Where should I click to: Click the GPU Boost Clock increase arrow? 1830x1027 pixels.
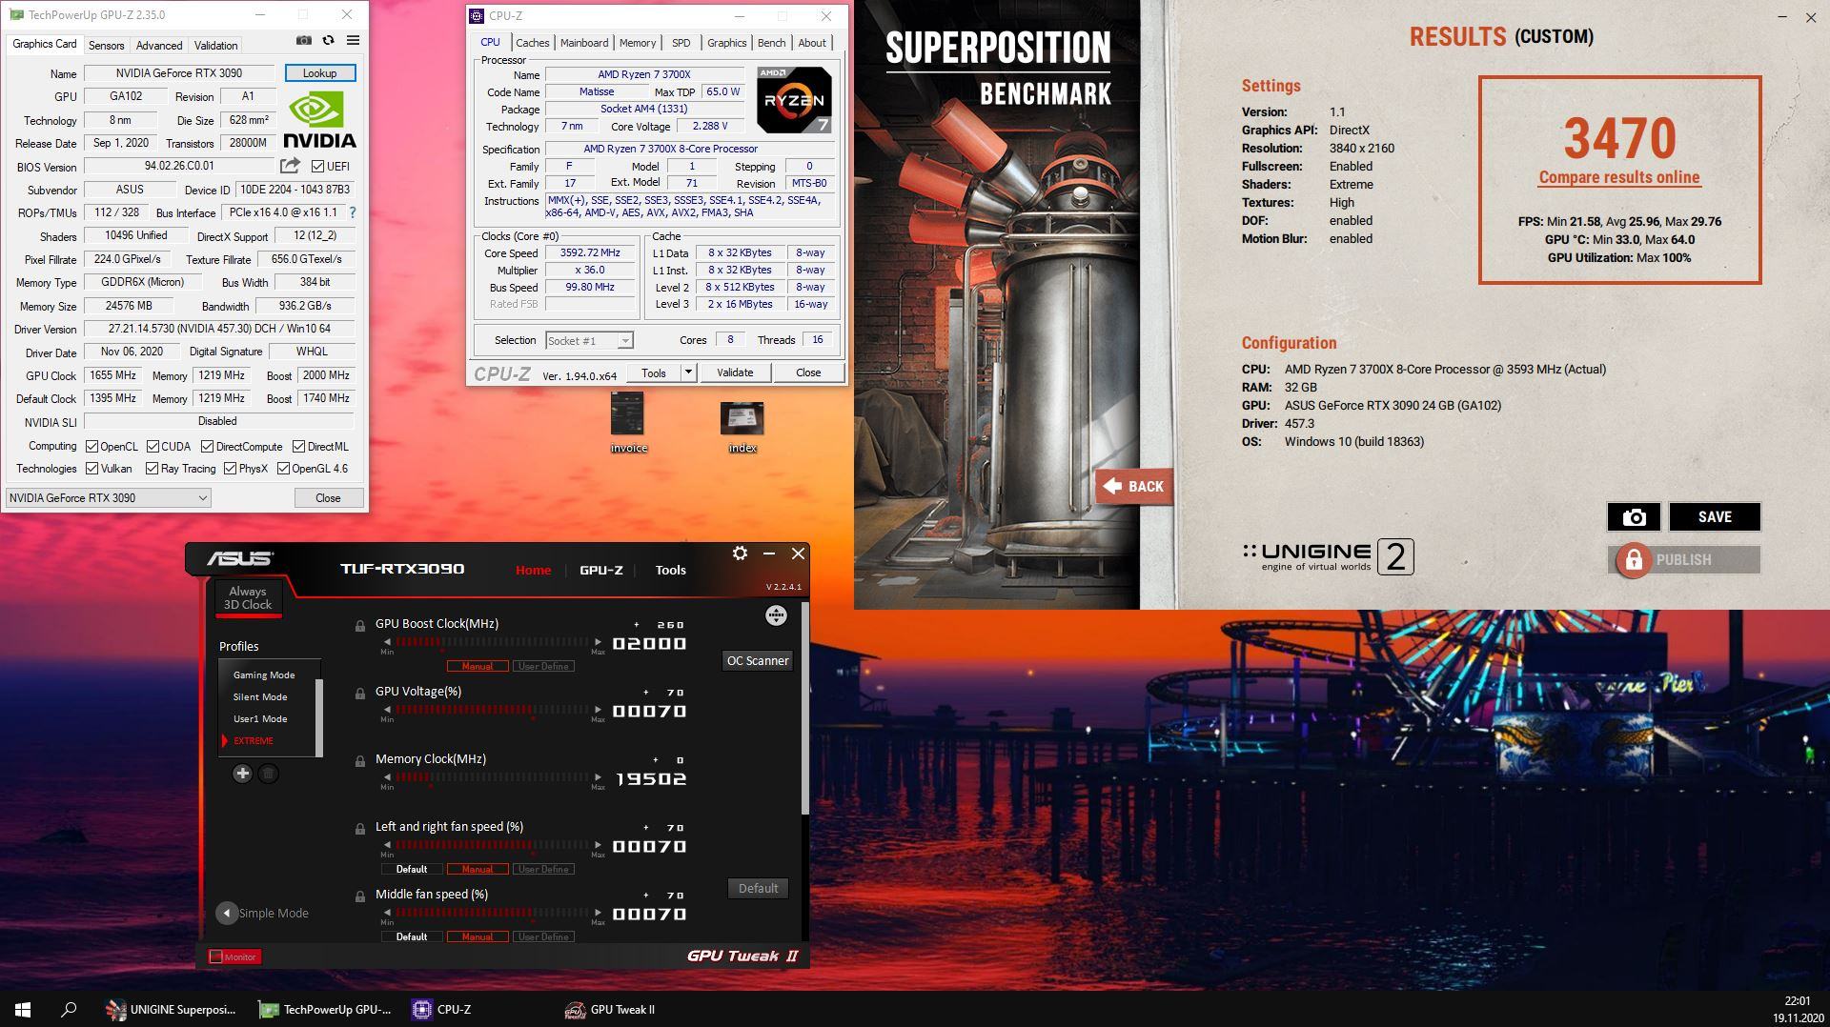pyautogui.click(x=598, y=642)
